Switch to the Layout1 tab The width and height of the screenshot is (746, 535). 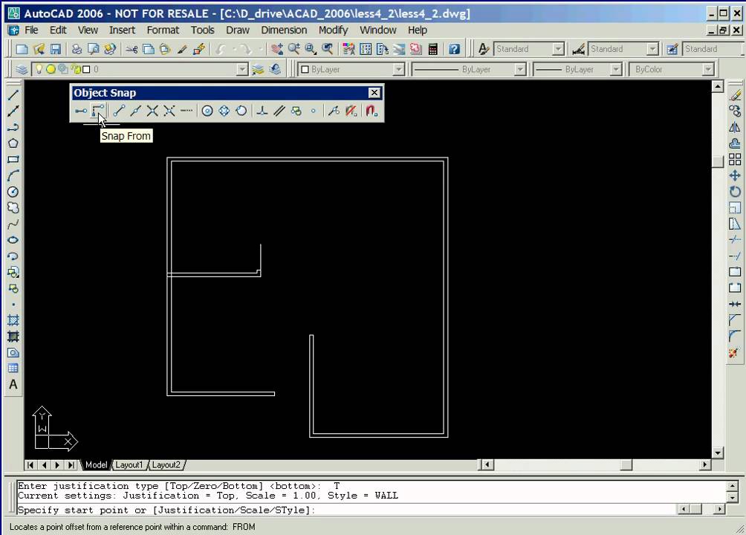point(129,464)
